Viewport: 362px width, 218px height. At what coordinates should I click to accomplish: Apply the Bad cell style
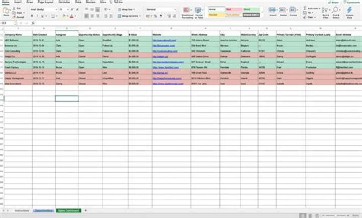[x=234, y=9]
